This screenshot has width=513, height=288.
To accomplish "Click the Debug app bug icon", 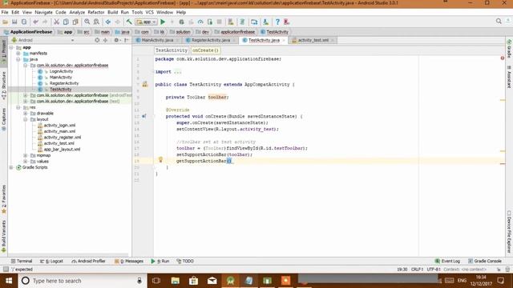I will [x=182, y=22].
